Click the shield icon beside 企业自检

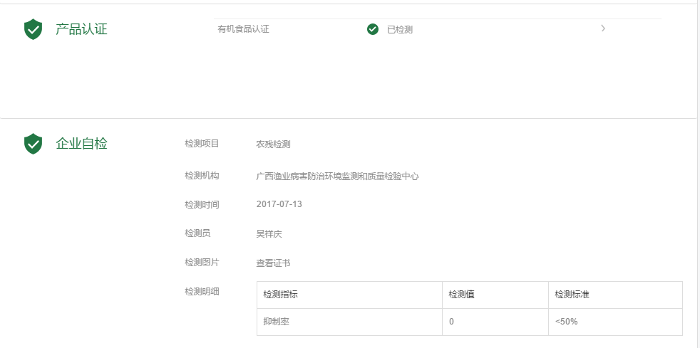pos(33,144)
